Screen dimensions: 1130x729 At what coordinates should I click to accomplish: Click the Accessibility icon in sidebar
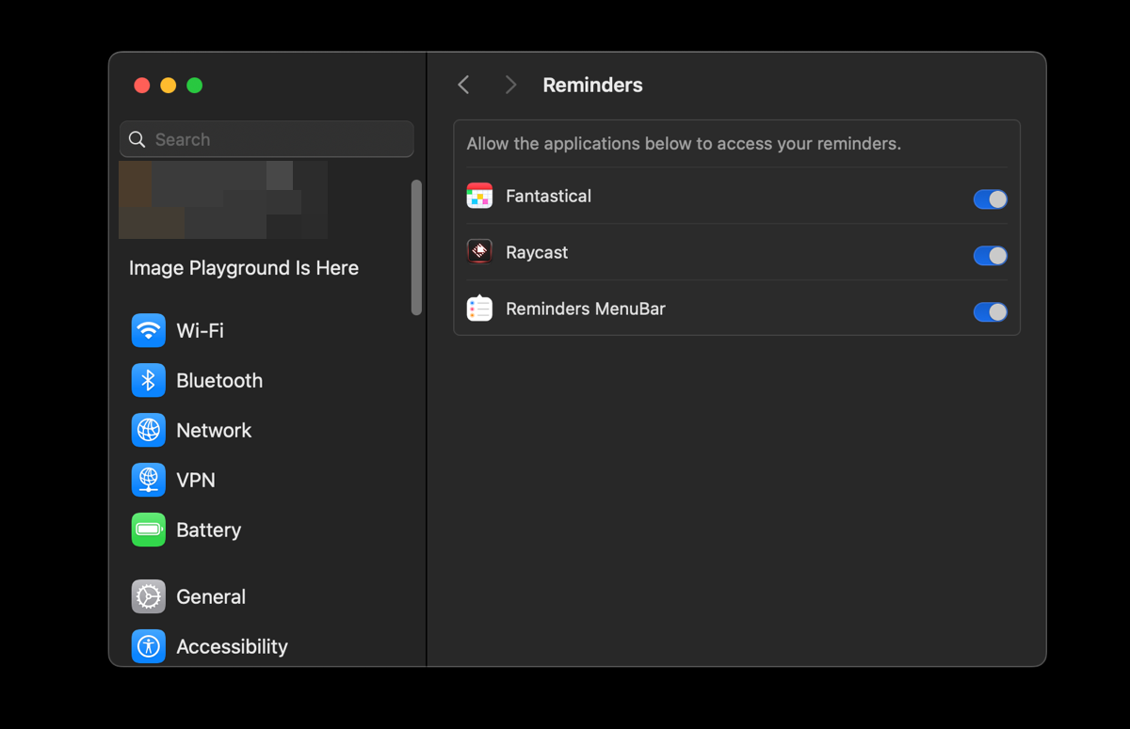point(149,647)
